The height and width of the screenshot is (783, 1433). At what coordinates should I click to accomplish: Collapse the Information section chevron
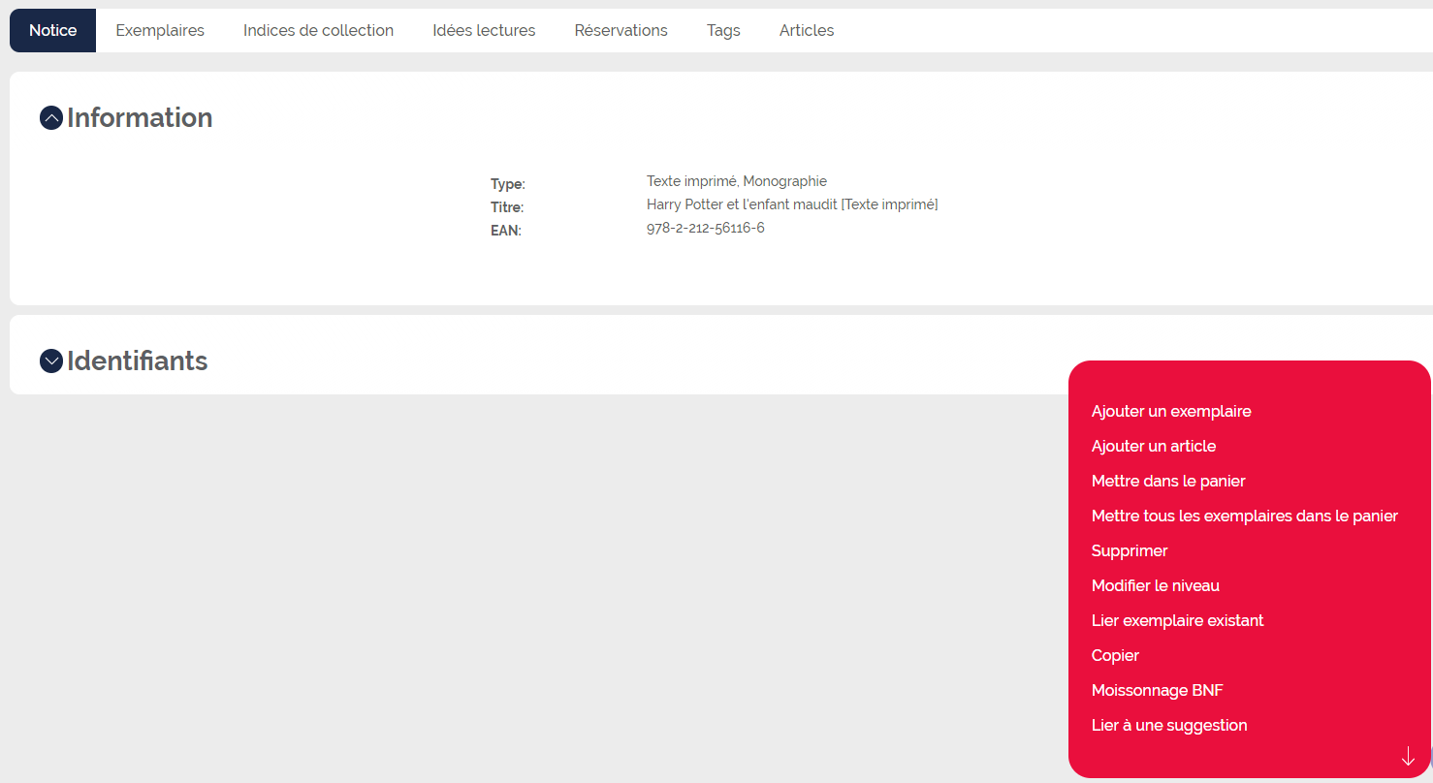pyautogui.click(x=51, y=118)
